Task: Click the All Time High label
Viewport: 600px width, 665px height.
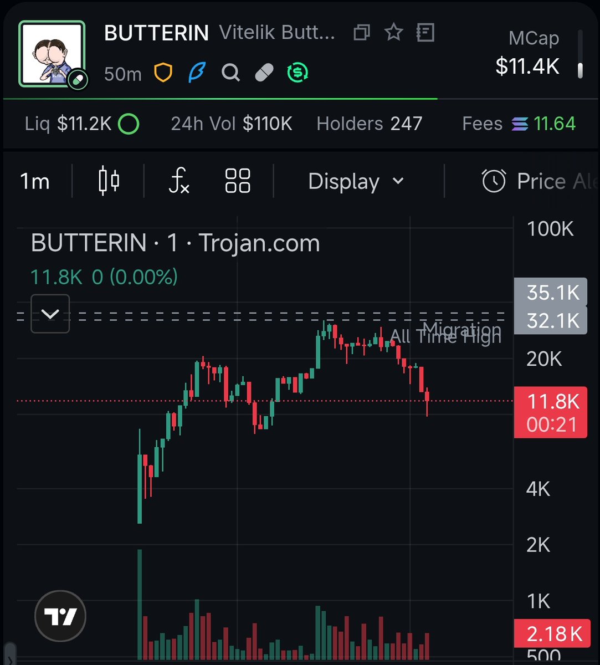Action: (x=446, y=336)
